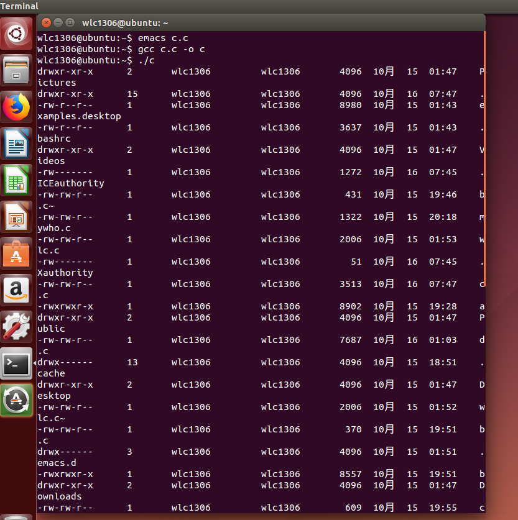The height and width of the screenshot is (520, 518).
Task: Open System Settings from the dock
Action: pyautogui.click(x=16, y=327)
